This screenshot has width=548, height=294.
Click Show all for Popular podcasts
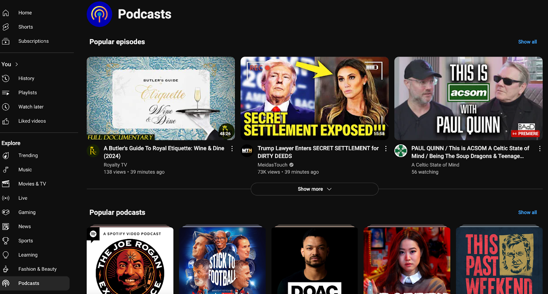(x=527, y=212)
